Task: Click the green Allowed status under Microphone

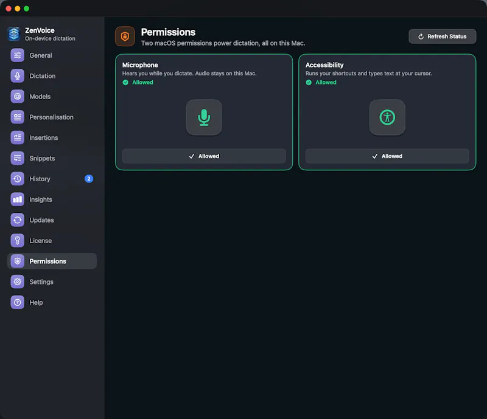Action: point(142,82)
